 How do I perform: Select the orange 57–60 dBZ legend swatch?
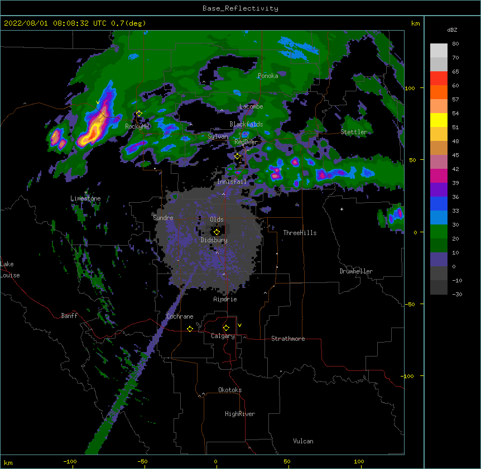coord(439,92)
